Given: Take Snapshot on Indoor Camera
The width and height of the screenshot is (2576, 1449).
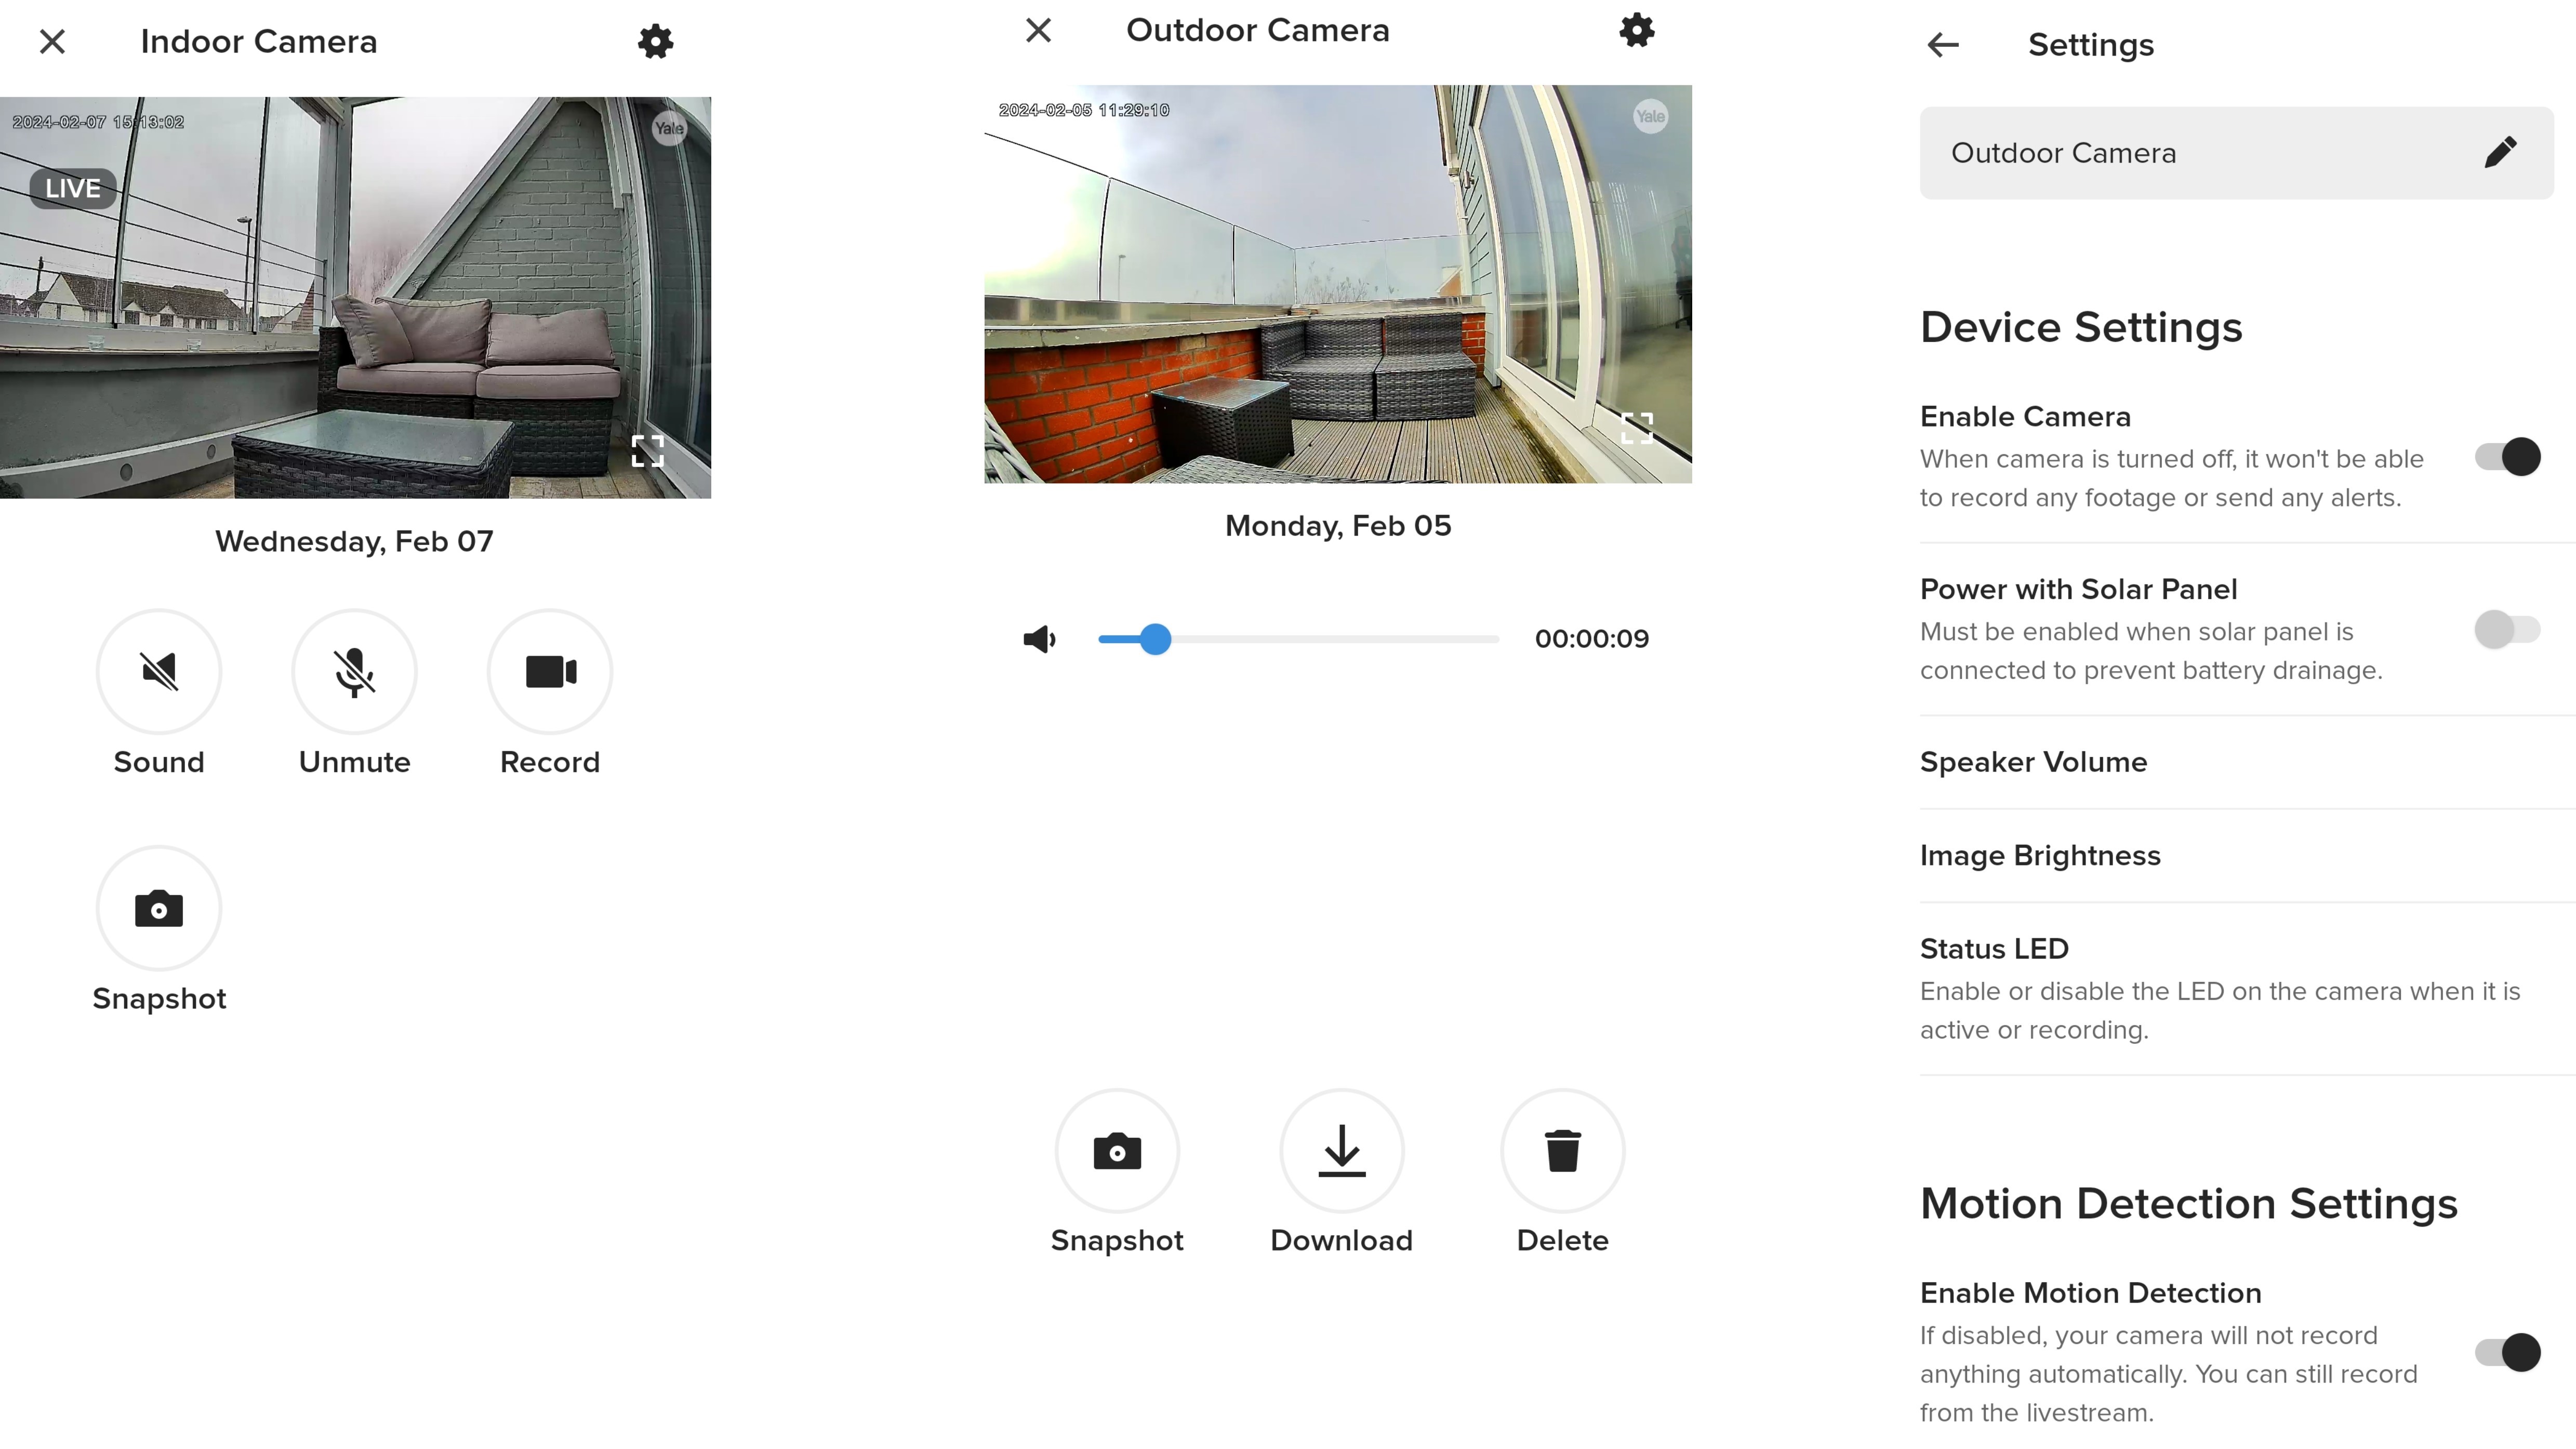Looking at the screenshot, I should click(159, 908).
